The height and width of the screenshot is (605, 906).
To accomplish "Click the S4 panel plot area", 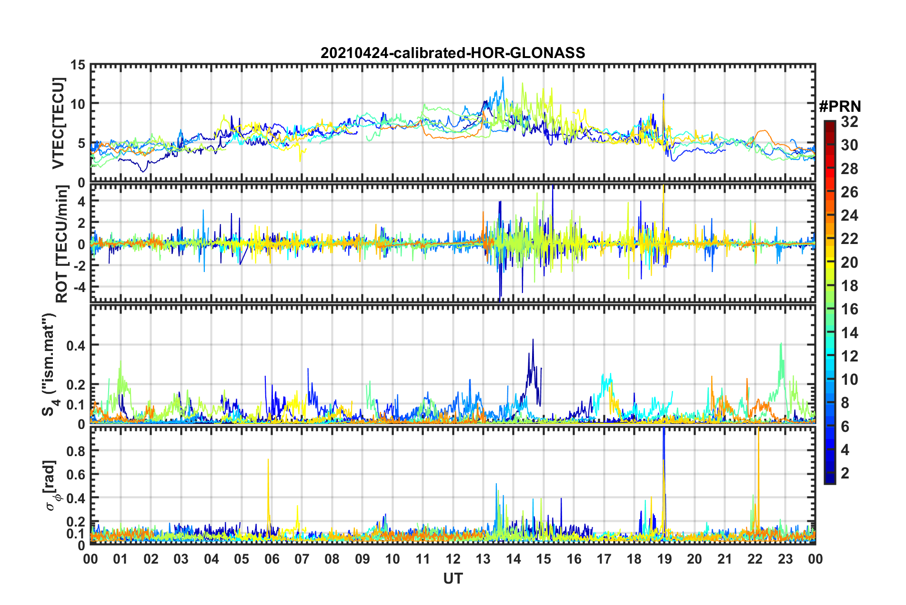I will 453,364.
